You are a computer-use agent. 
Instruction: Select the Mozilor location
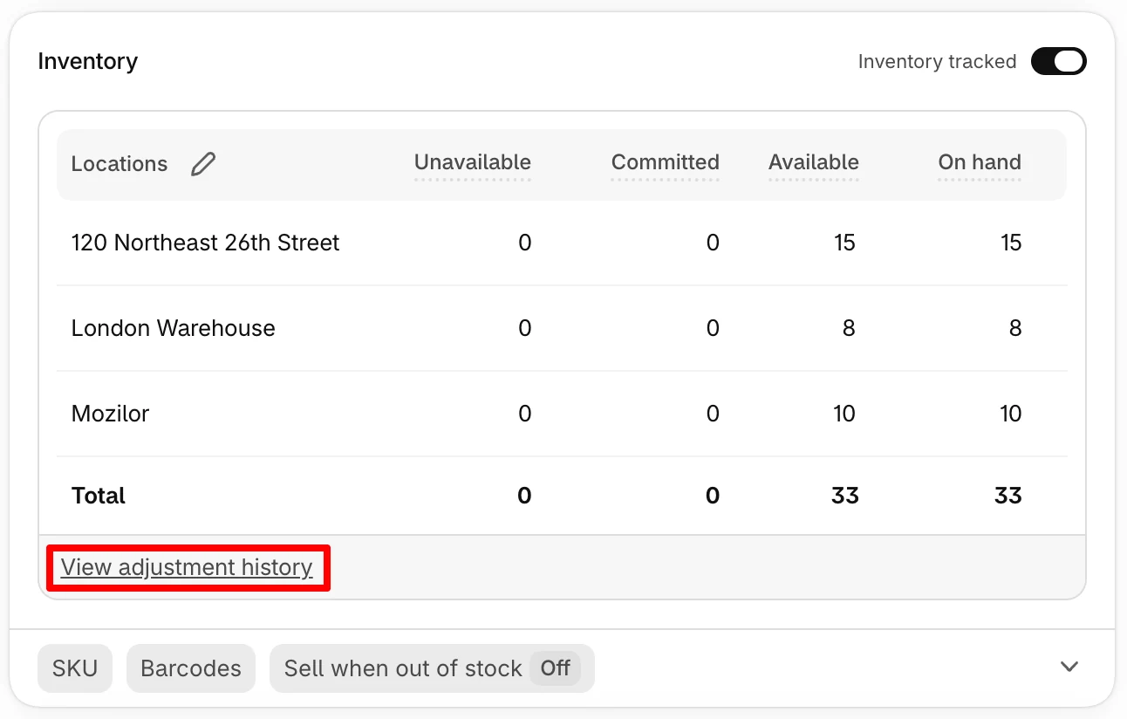111,414
